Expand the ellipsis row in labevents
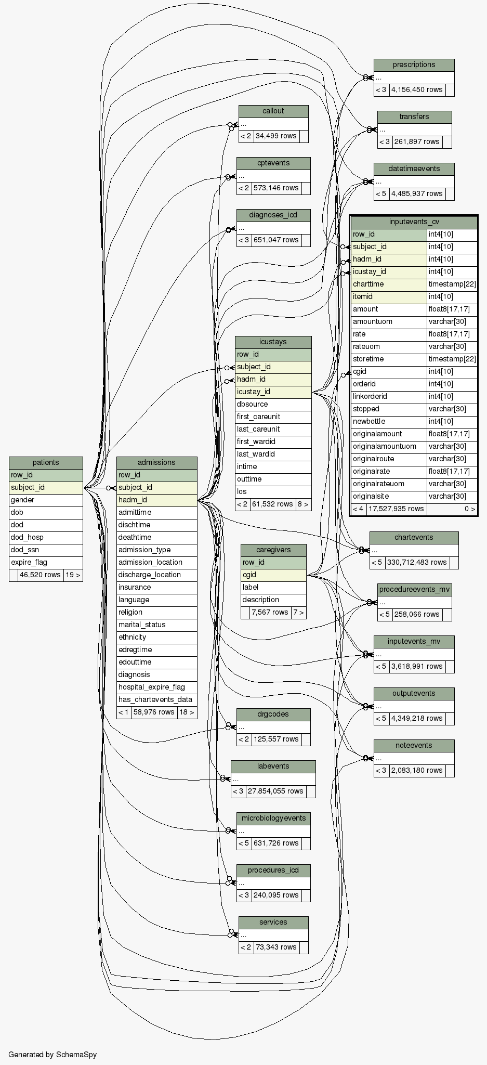The height and width of the screenshot is (1065, 487). [273, 779]
